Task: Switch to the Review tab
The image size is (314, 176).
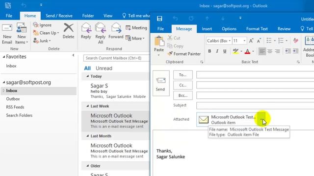Action: 284,29
